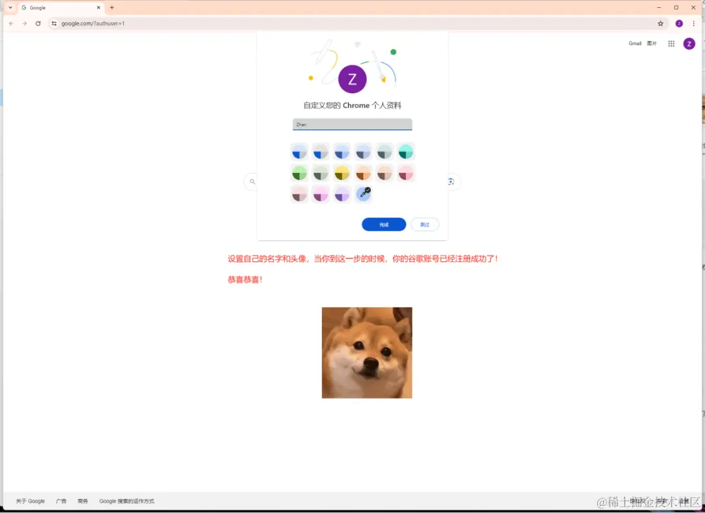Click the profile name field containing Zhan
705x513 pixels.
pyautogui.click(x=352, y=125)
